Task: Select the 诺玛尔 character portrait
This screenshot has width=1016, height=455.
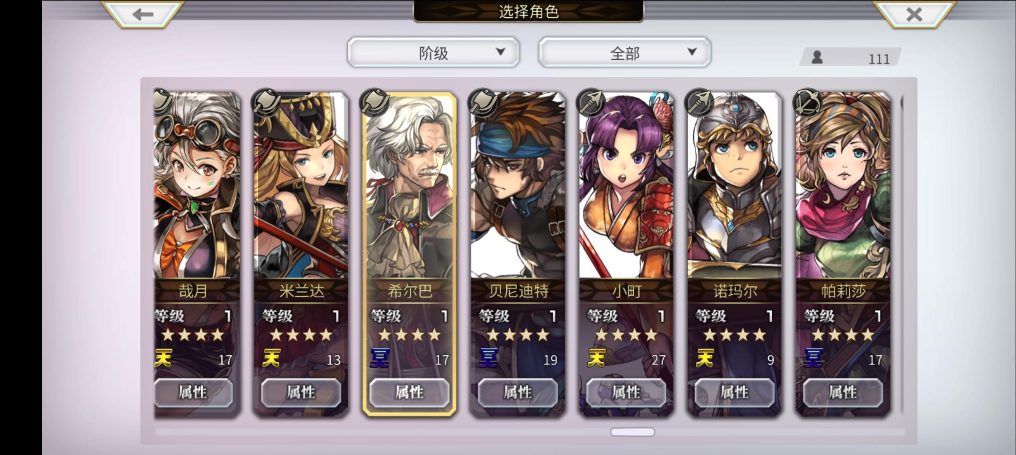Action: pyautogui.click(x=735, y=185)
